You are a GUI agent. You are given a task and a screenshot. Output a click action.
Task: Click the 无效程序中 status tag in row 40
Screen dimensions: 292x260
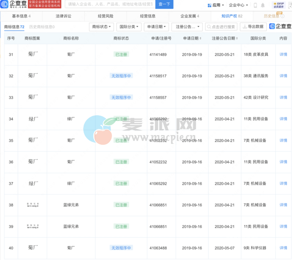tap(121, 248)
